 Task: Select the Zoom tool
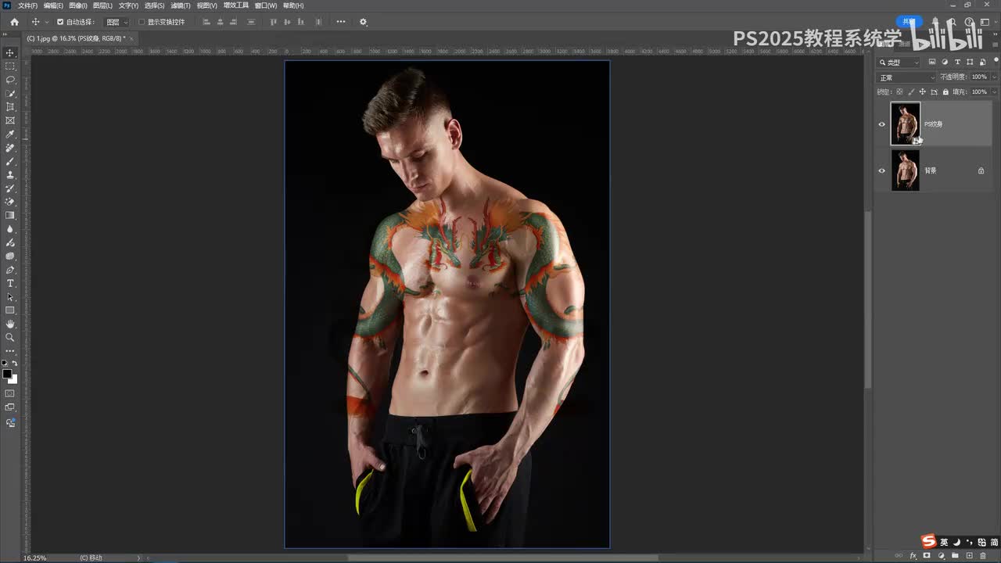pyautogui.click(x=10, y=338)
